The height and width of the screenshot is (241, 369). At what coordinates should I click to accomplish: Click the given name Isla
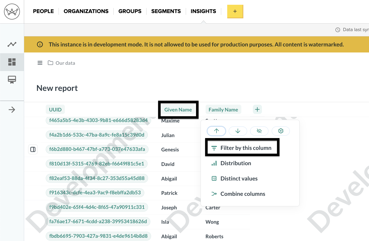(x=165, y=222)
